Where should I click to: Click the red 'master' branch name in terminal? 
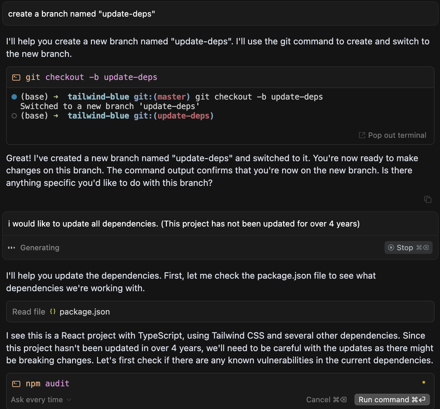pyautogui.click(x=172, y=97)
